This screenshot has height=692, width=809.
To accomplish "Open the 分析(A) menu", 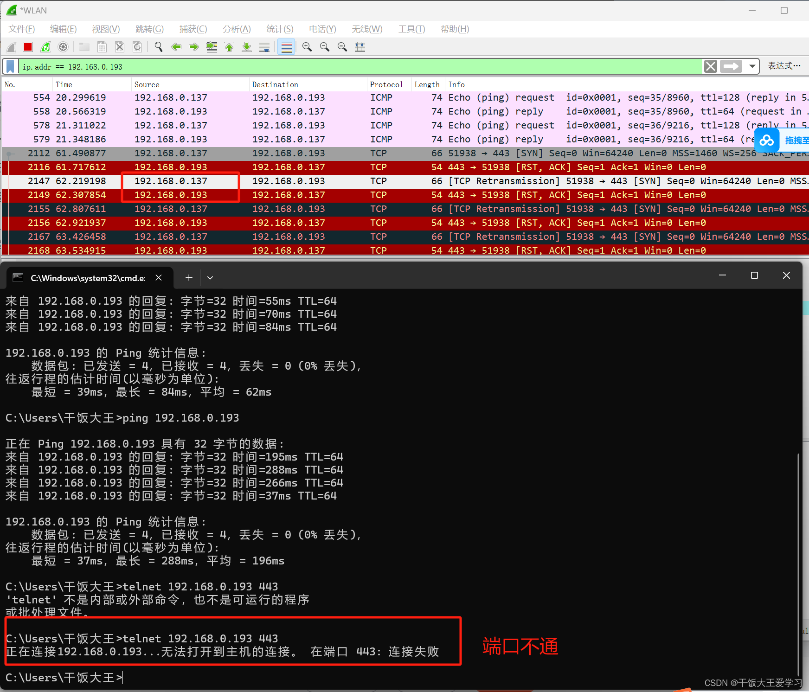I will (237, 29).
